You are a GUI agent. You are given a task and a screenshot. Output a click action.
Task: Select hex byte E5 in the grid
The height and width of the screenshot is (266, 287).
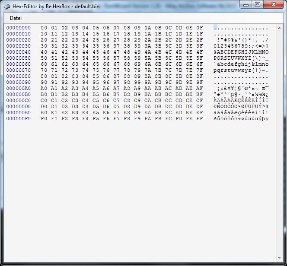(96, 112)
